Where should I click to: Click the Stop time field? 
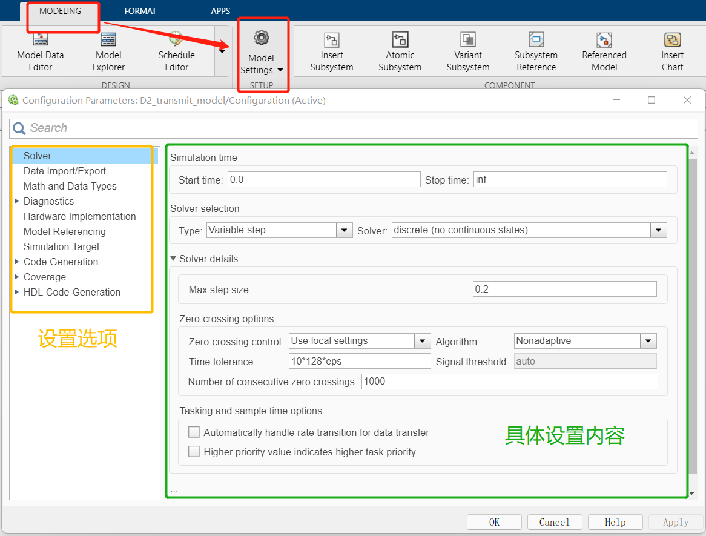(570, 179)
